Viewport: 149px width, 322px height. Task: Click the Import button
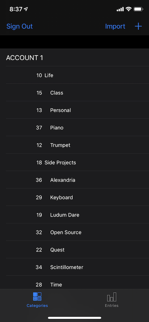pyautogui.click(x=115, y=26)
